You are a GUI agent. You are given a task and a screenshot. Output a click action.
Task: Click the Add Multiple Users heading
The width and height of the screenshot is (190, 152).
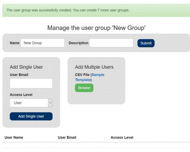click(x=94, y=67)
